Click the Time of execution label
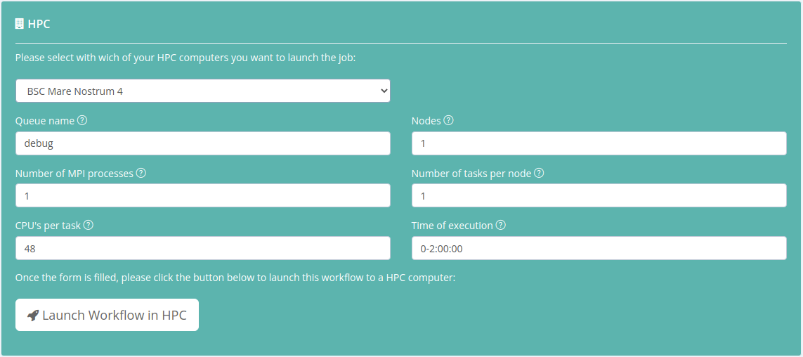Screen dimensions: 803x357 [452, 226]
